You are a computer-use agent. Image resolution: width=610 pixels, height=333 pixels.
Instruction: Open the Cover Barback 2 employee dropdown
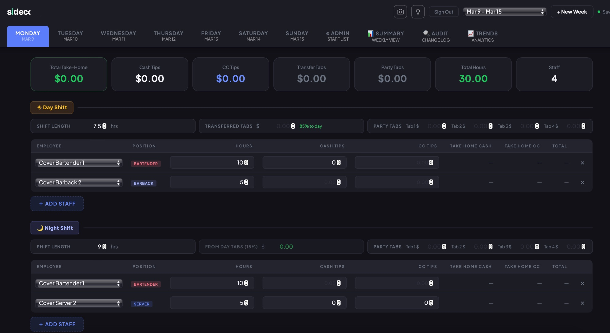tap(79, 183)
